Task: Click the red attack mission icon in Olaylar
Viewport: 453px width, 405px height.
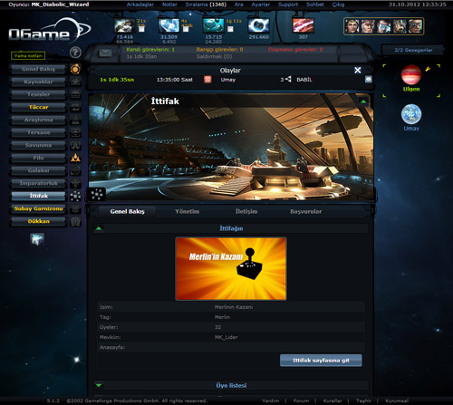Action: (x=207, y=80)
